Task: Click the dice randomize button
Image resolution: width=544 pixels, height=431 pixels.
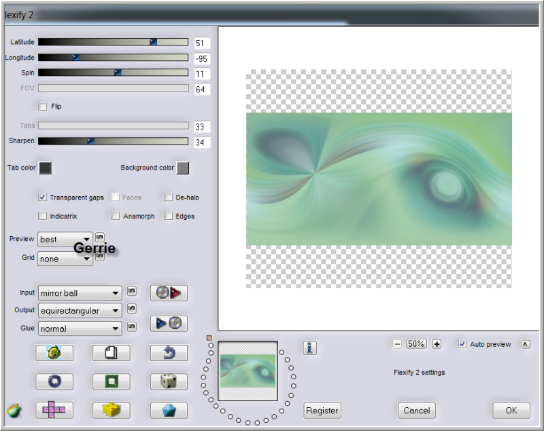Action: pyautogui.click(x=169, y=381)
